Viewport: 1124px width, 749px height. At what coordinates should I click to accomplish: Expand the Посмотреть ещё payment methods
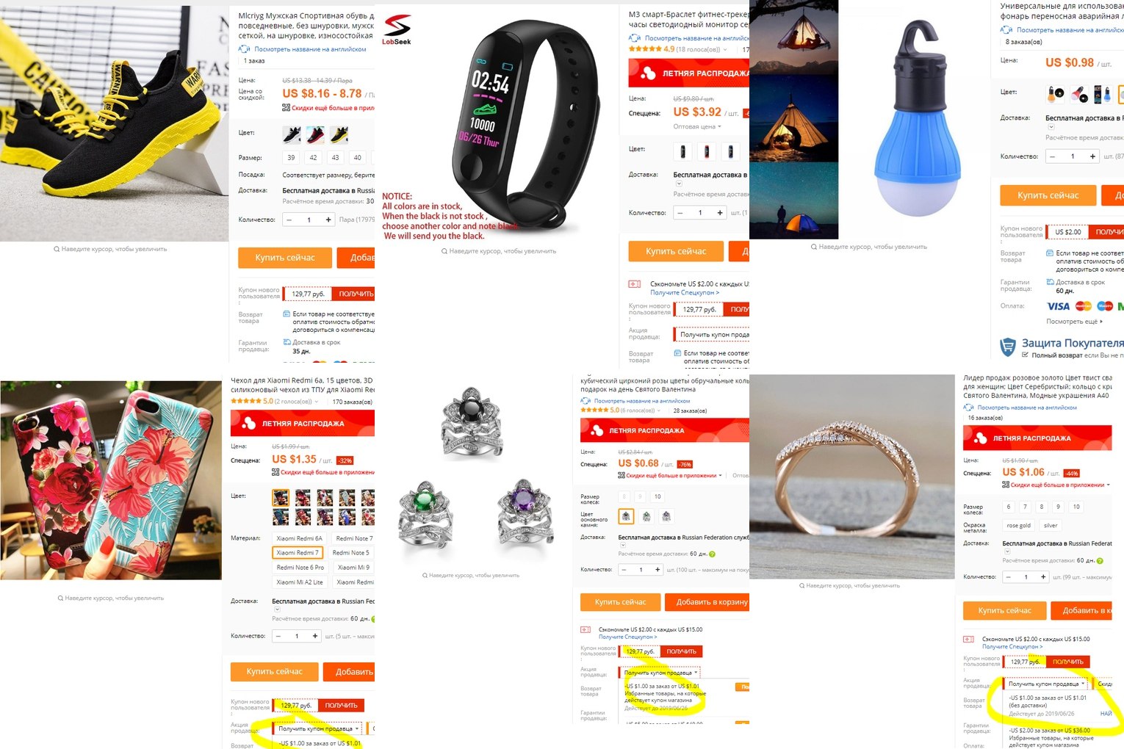(1074, 322)
